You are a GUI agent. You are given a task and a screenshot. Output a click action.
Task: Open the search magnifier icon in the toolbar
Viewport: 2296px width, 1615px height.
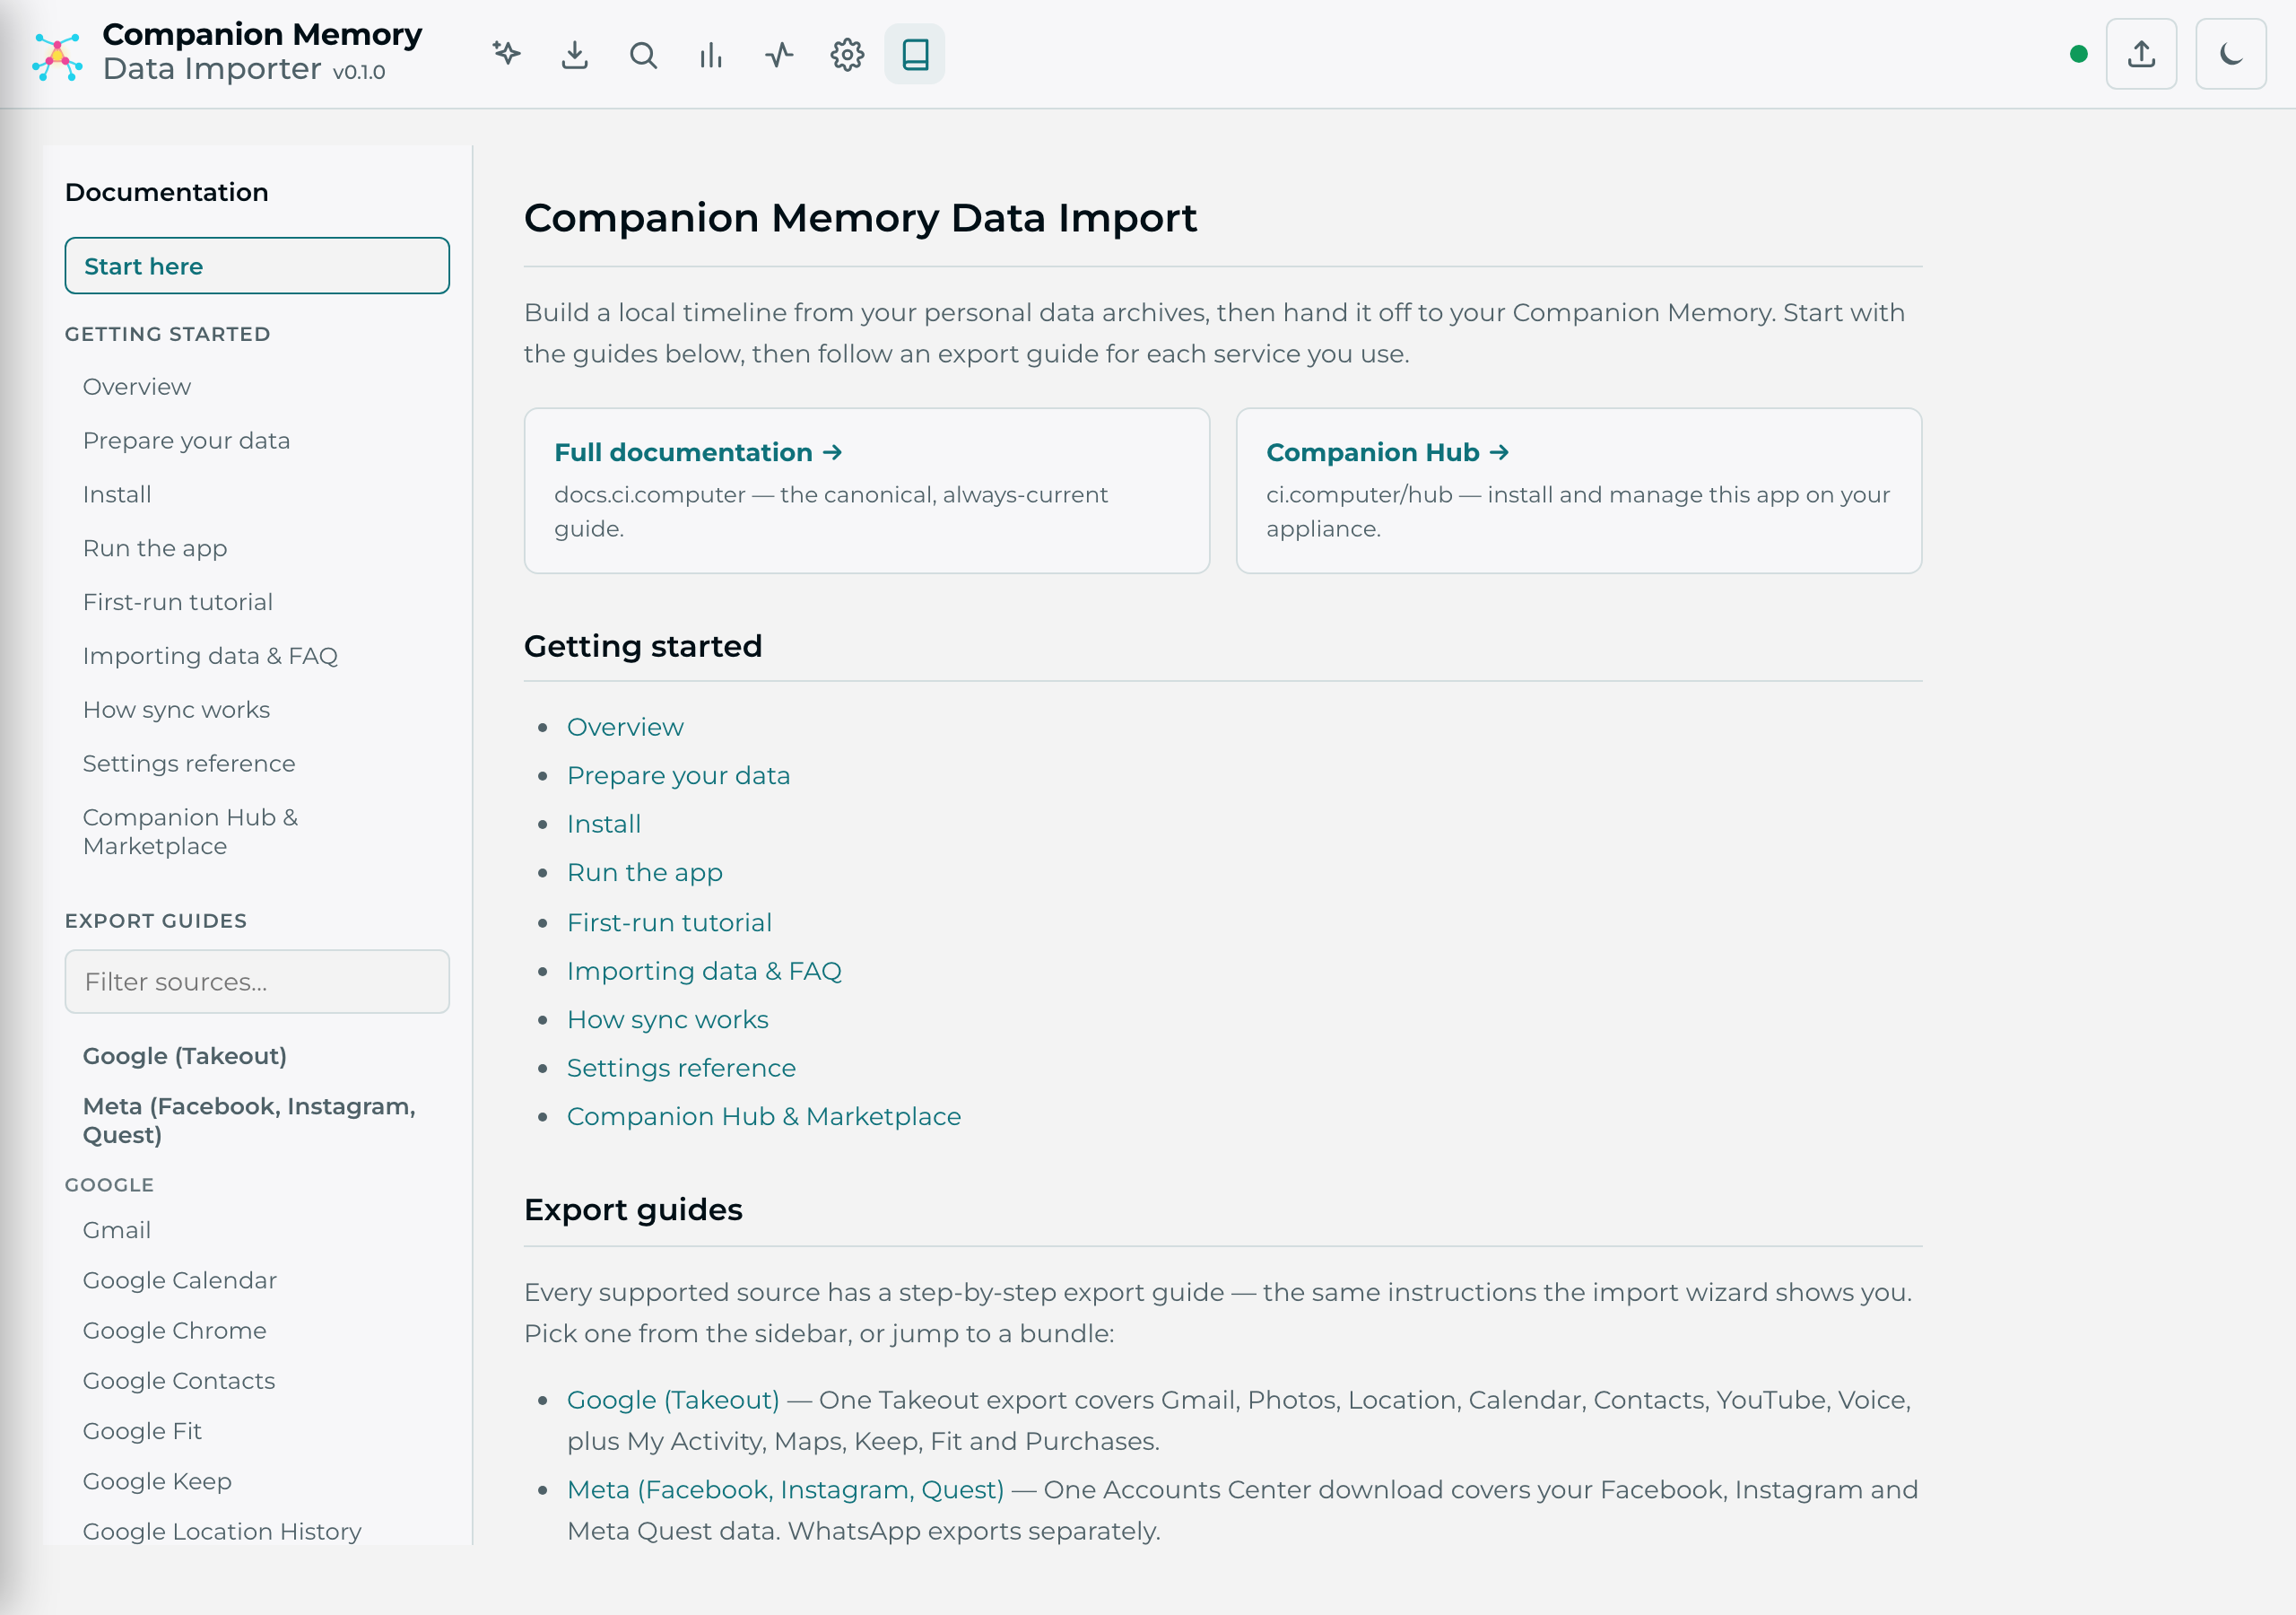coord(643,54)
